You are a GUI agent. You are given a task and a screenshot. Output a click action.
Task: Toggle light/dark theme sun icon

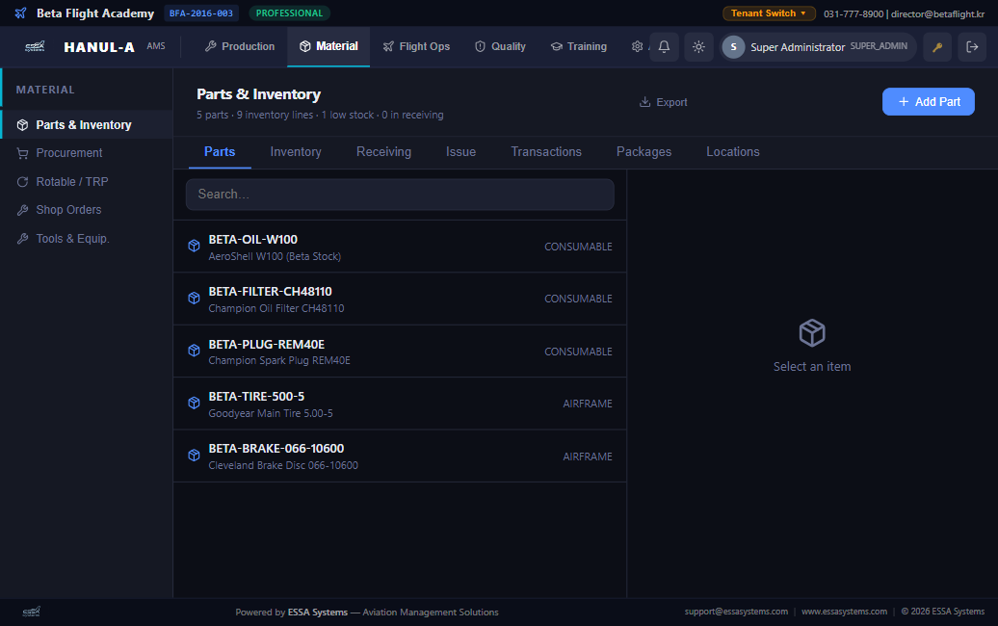pos(698,47)
